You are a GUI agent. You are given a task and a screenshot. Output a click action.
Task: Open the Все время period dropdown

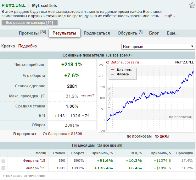click(x=158, y=46)
